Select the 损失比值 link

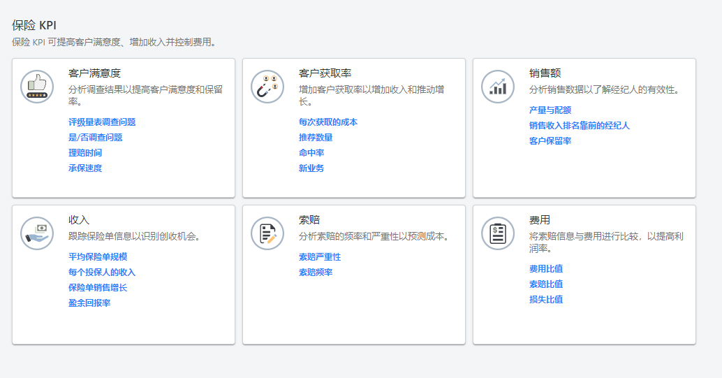point(546,300)
